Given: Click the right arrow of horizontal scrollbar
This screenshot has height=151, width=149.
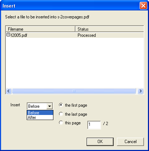Looking at the screenshot, I should [140, 91].
